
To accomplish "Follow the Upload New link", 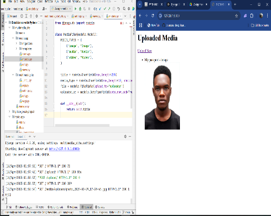I will click(145, 51).
